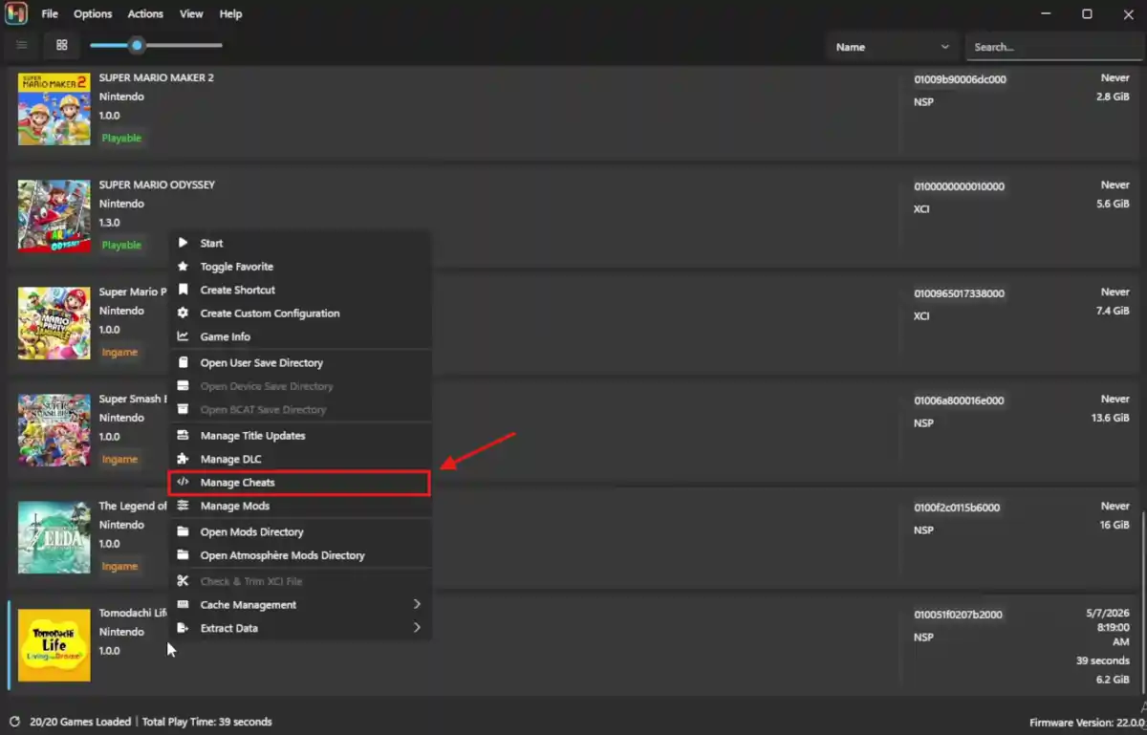Choose Manage DLC menu entry
This screenshot has height=735, width=1147.
[x=299, y=459]
